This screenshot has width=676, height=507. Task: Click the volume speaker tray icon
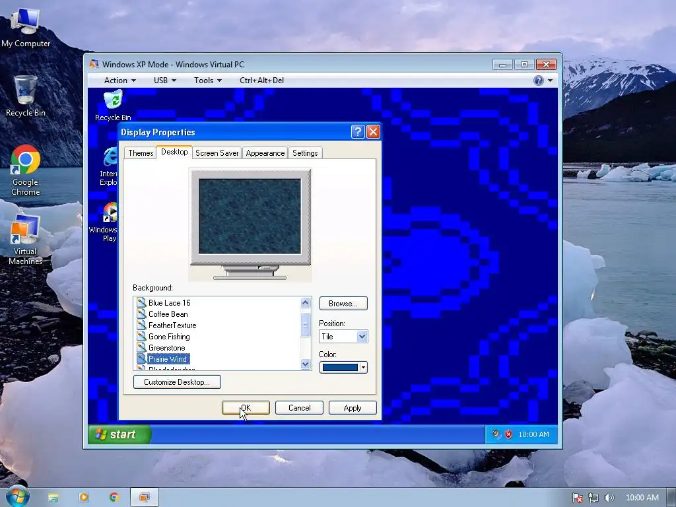click(x=609, y=498)
